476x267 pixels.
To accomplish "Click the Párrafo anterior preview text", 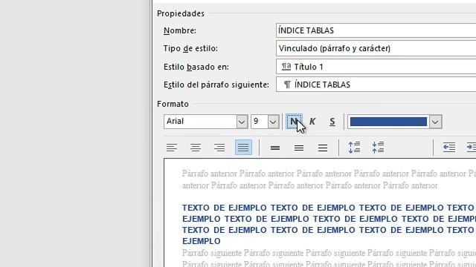I will point(329,179).
